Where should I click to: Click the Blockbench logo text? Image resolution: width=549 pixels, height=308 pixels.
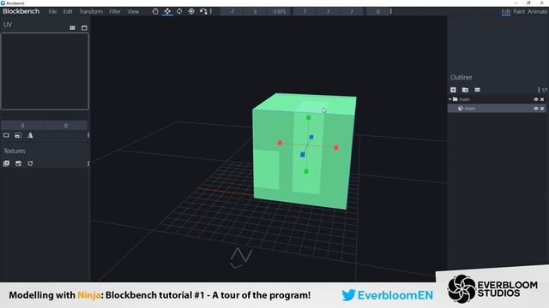pos(21,11)
